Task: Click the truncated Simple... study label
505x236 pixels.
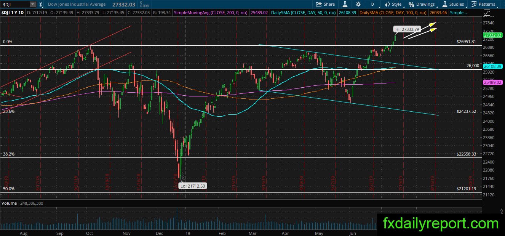Action: tap(459, 13)
